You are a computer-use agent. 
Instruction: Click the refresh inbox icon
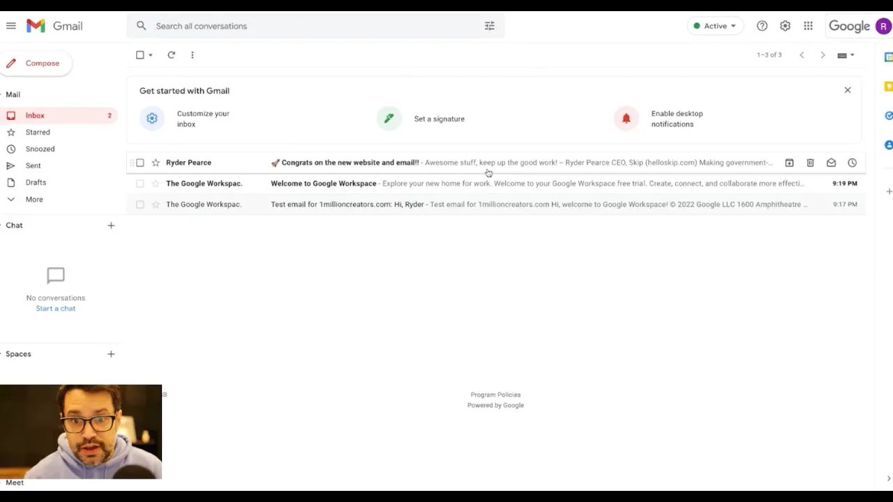pos(171,55)
